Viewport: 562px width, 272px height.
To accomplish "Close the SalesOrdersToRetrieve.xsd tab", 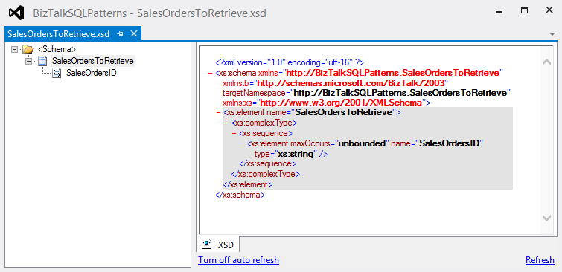I will point(134,33).
